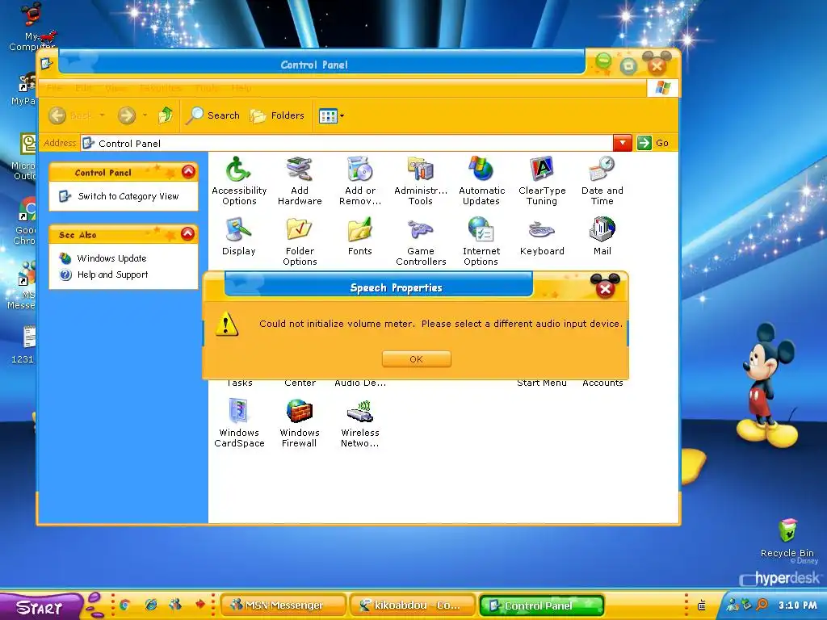Click Control Panel taskbar button

pyautogui.click(x=542, y=605)
